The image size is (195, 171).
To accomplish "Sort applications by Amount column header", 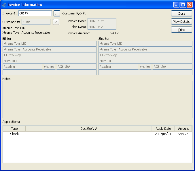I will (183, 129).
